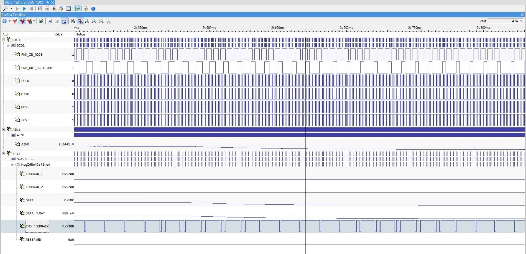Collapse the SPI2 node
This screenshot has height=254, width=526.
(x=4, y=153)
